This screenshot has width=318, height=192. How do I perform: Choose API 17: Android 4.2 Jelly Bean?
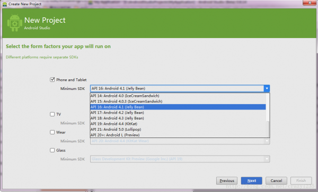coord(178,113)
